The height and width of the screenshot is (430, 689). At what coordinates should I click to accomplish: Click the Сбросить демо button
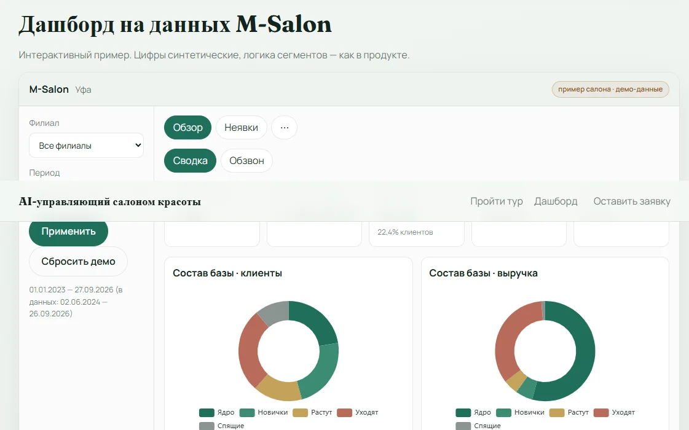pyautogui.click(x=78, y=261)
